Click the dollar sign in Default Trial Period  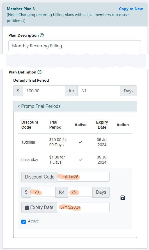[x=18, y=91]
